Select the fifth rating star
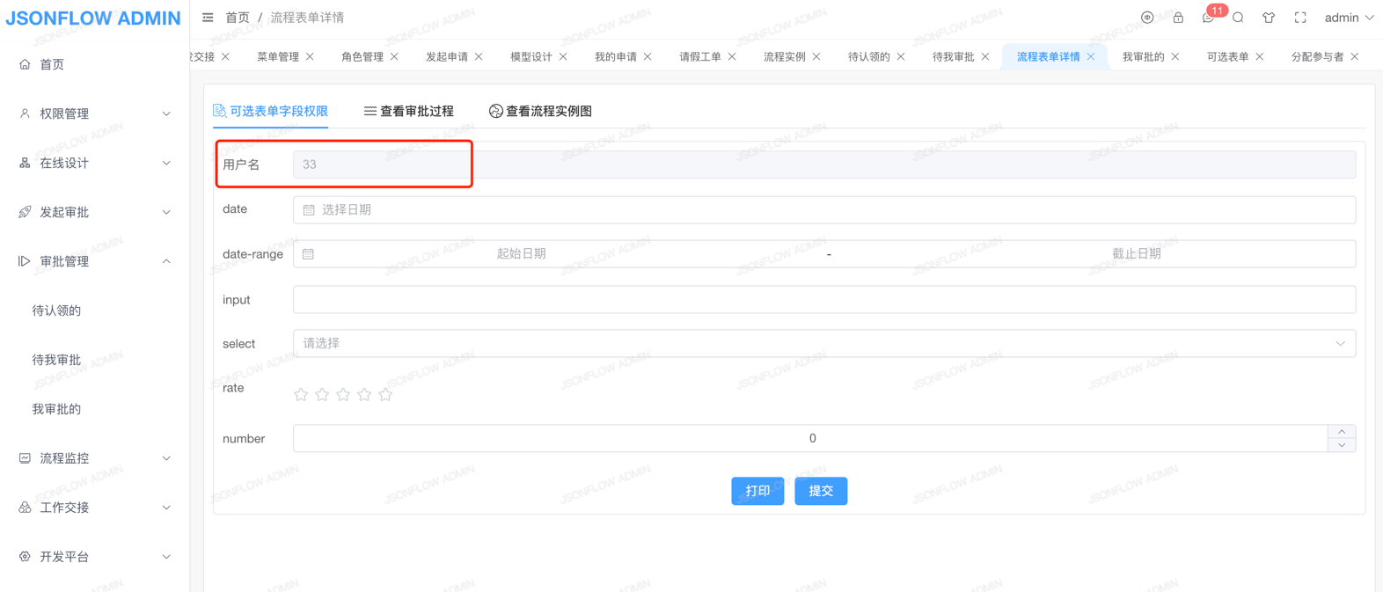The width and height of the screenshot is (1383, 592). pos(385,395)
